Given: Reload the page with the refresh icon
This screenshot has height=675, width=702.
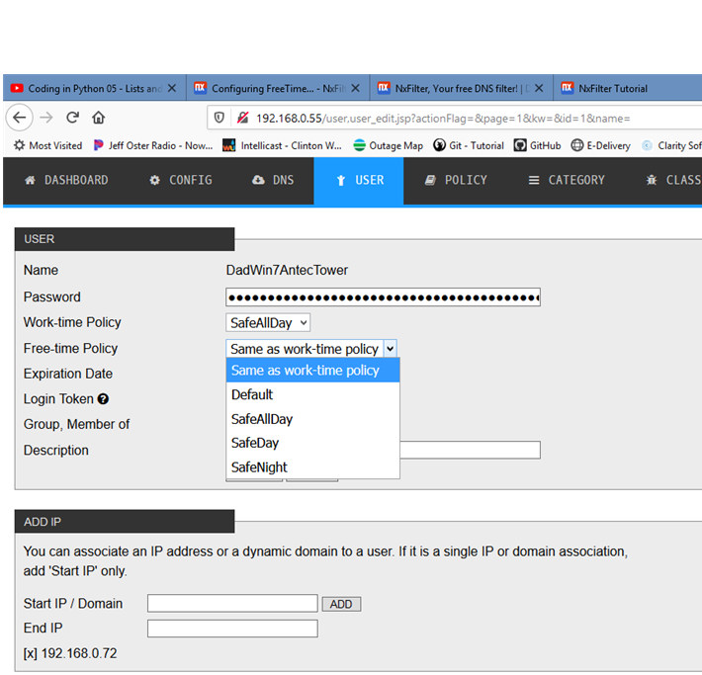Looking at the screenshot, I should point(72,118).
